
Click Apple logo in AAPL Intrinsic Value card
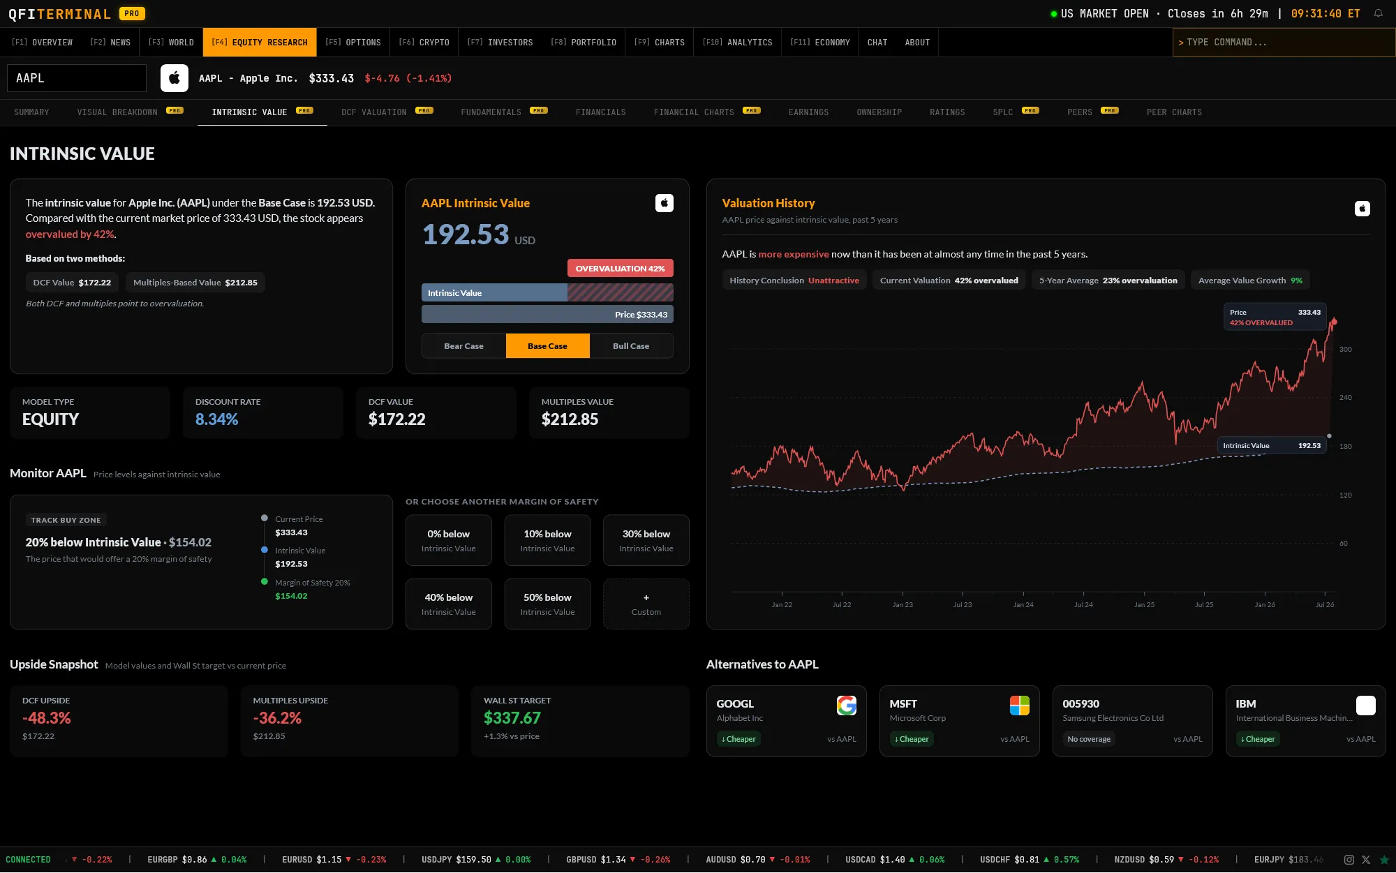(664, 203)
